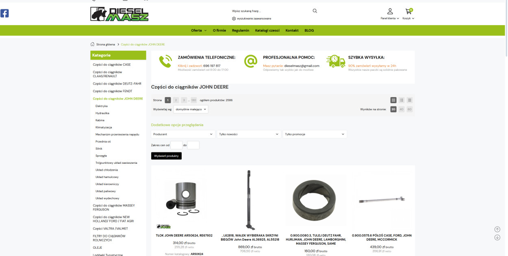
Task: Open the customer panel user icon
Action: (390, 11)
